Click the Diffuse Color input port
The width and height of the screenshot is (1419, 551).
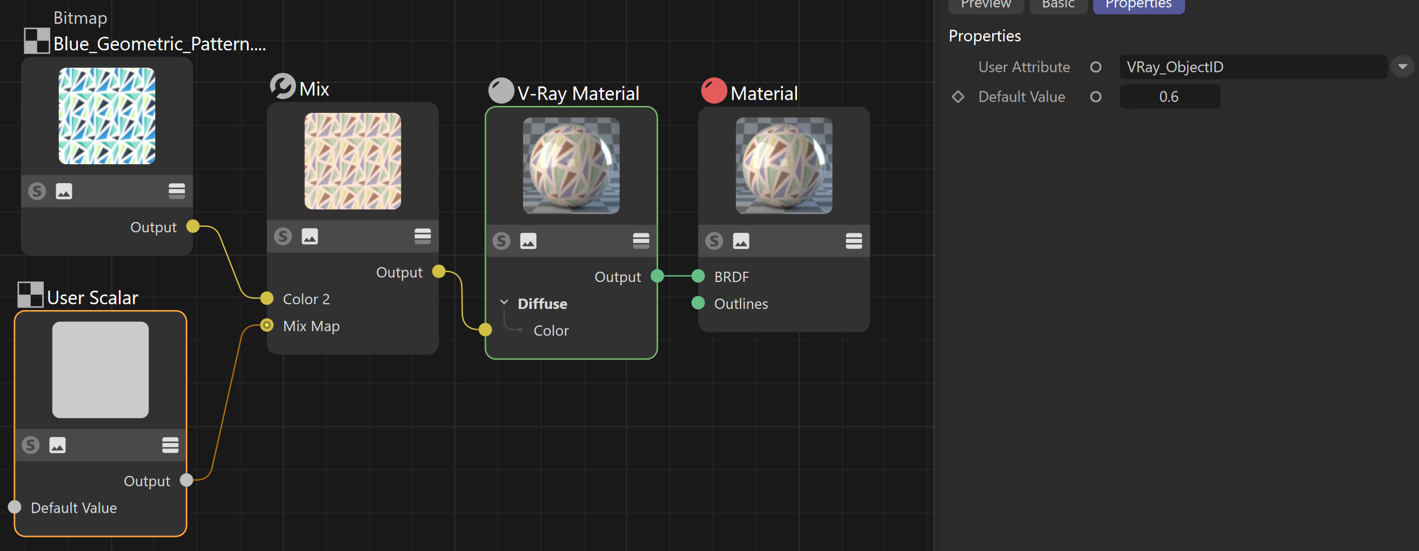(485, 330)
